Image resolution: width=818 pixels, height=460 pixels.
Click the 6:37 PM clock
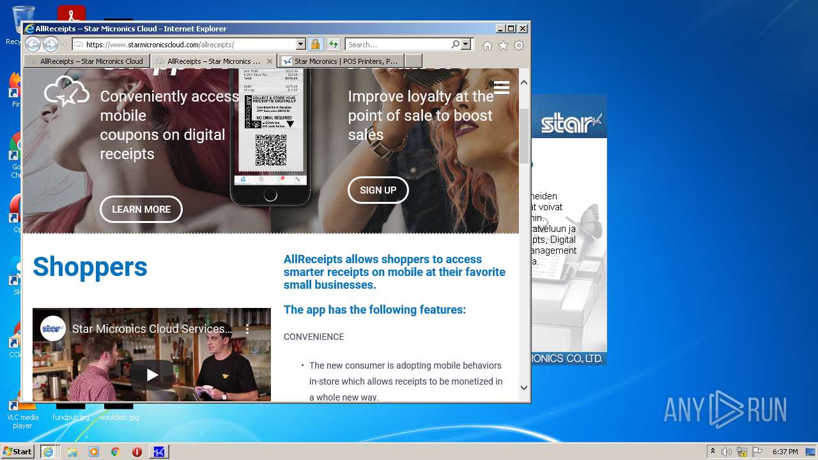click(x=785, y=452)
